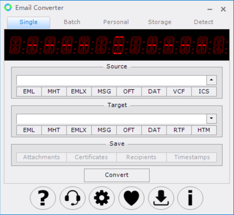This screenshot has height=215, width=234.
Task: Select VCF as Source format
Action: coord(179,91)
